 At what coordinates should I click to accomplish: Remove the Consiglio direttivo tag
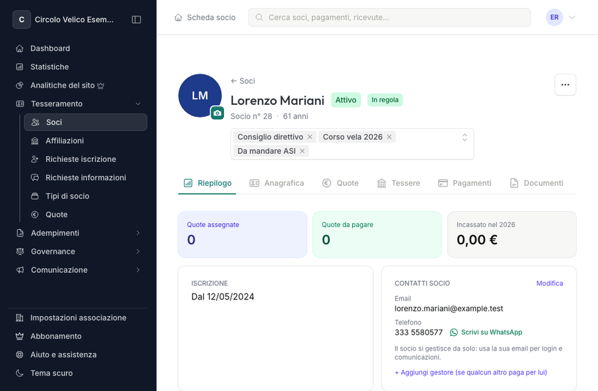click(310, 137)
